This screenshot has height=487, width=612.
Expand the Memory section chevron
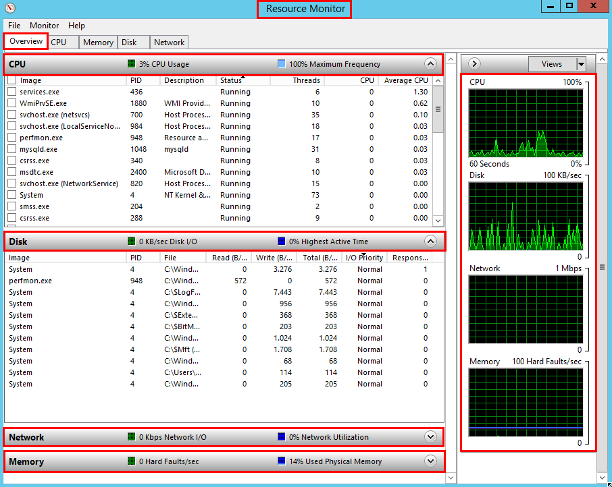pyautogui.click(x=430, y=461)
